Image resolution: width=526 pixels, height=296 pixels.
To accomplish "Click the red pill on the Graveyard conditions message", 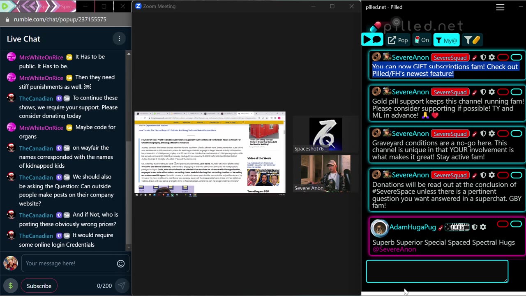I will (503, 133).
